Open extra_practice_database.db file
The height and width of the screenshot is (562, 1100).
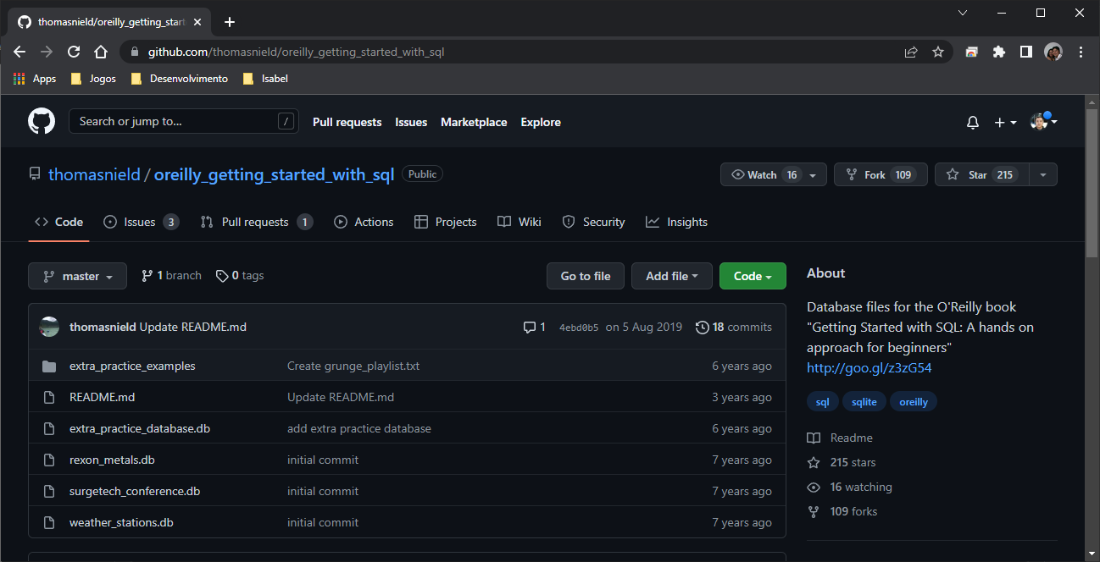click(x=140, y=428)
